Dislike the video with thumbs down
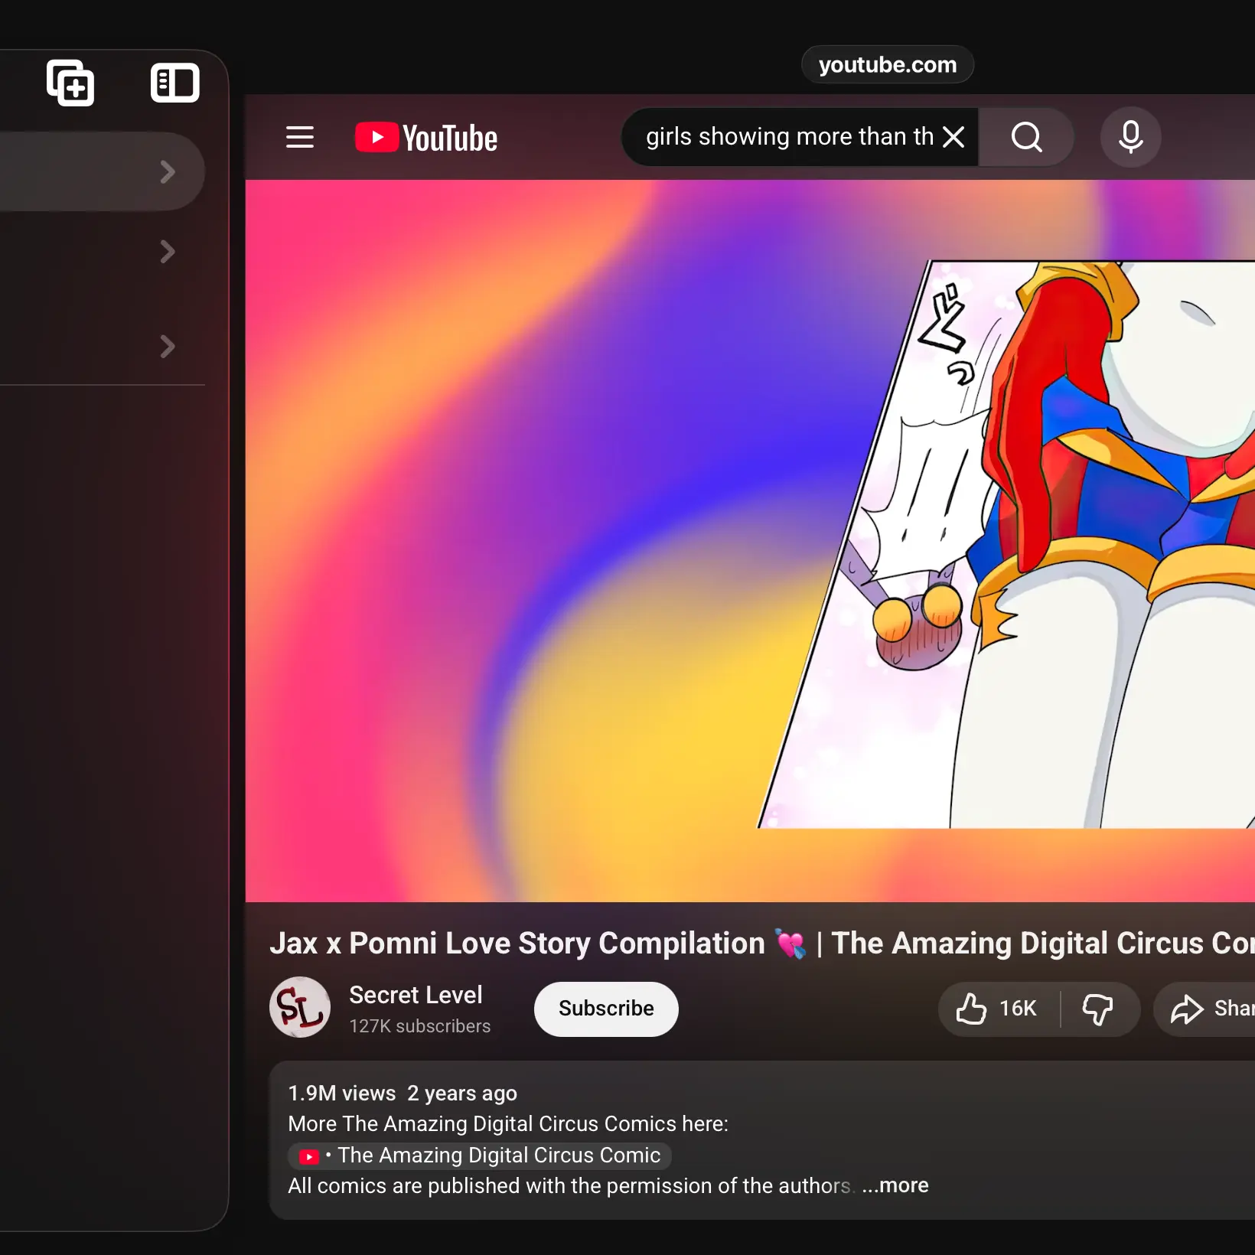 [1098, 1009]
